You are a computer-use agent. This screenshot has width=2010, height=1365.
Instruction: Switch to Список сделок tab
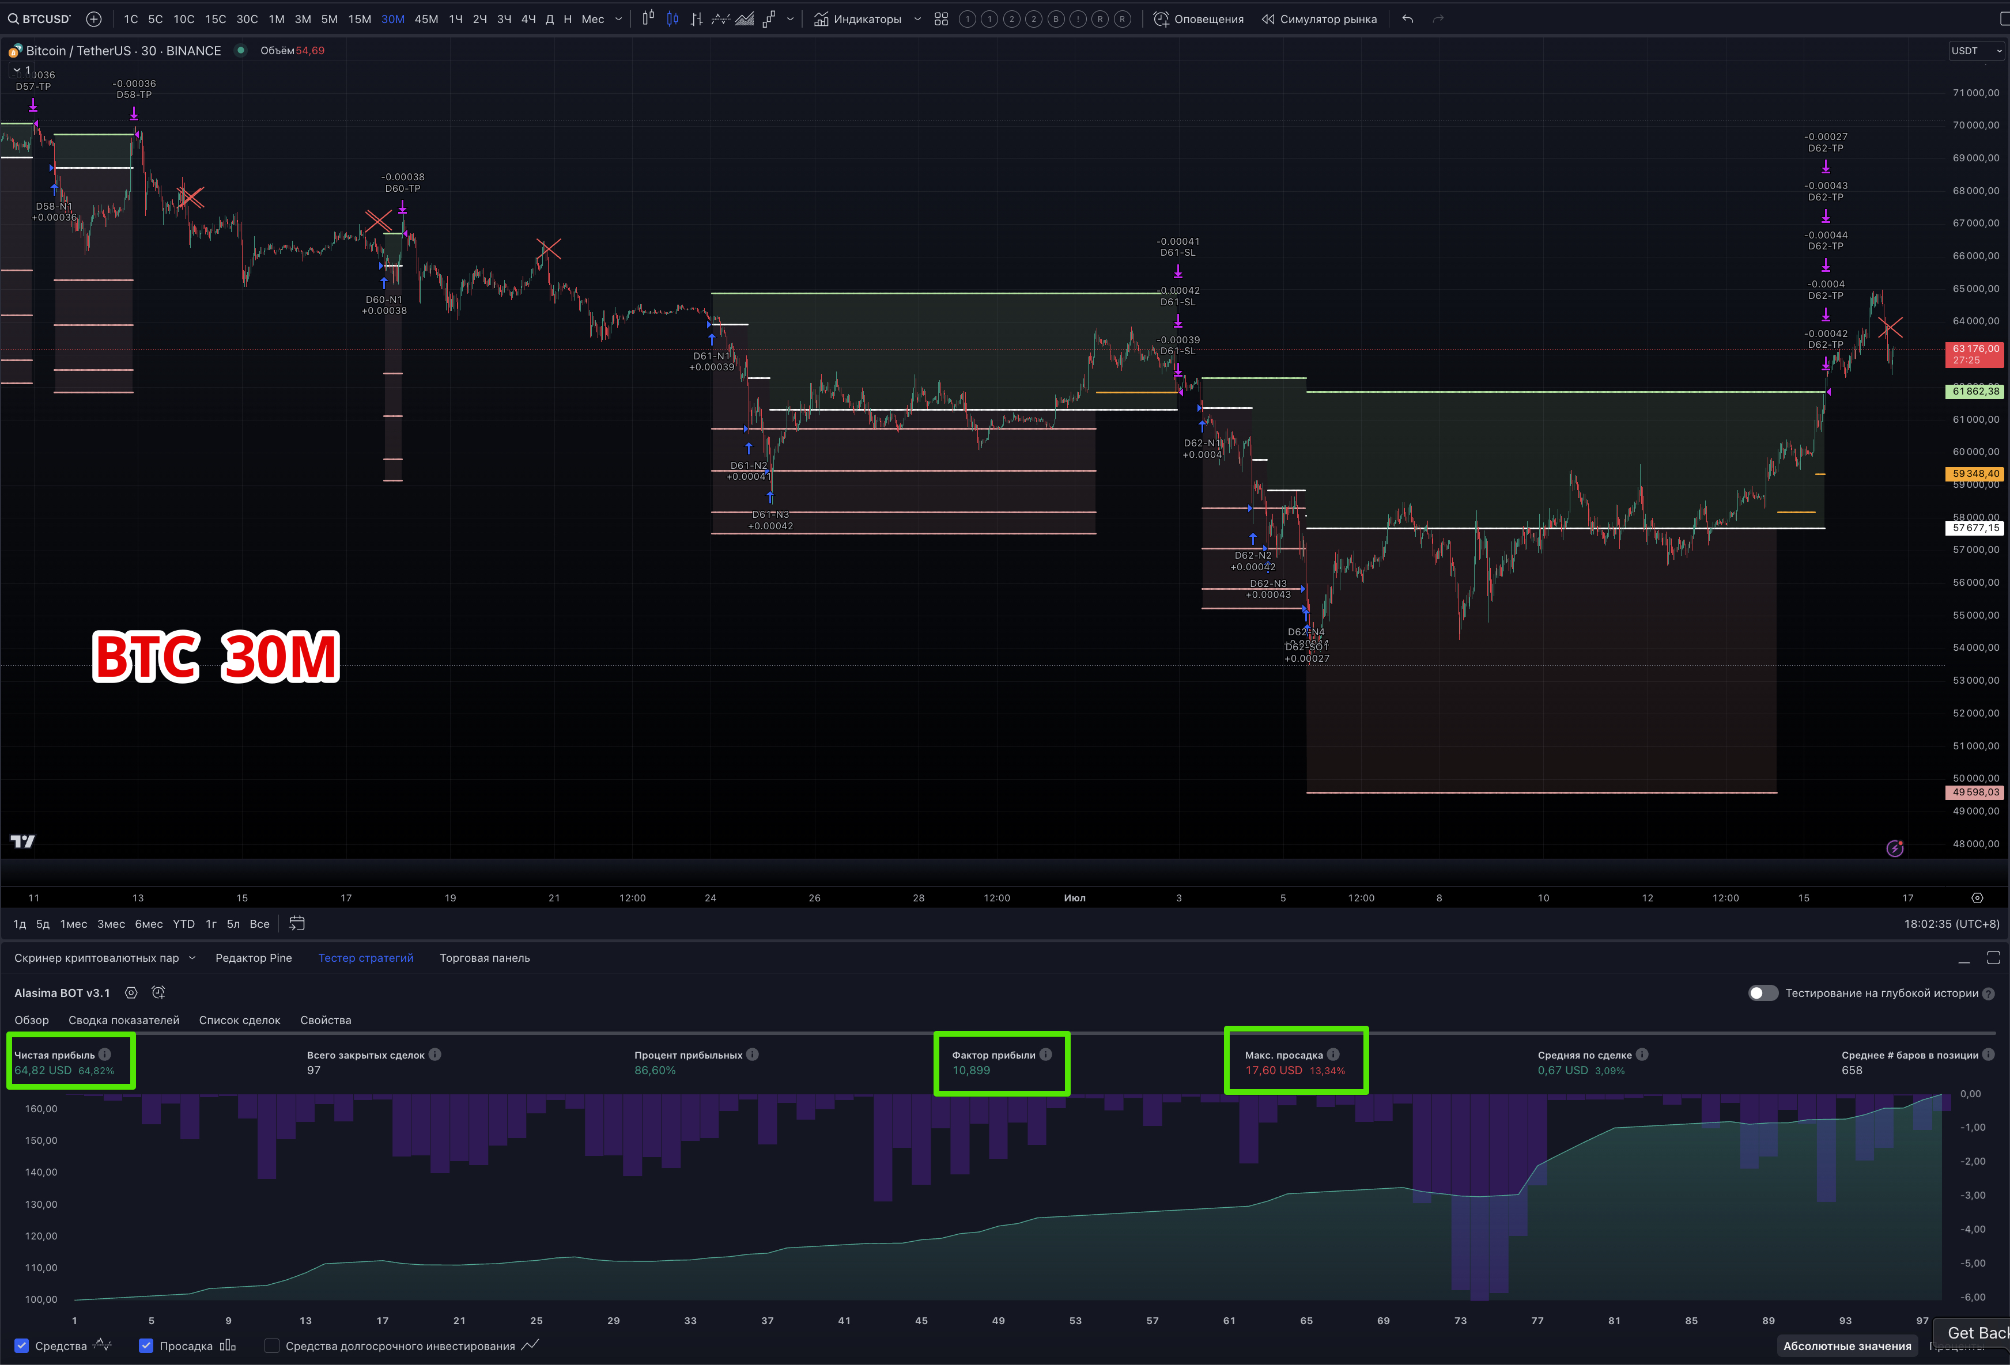(240, 1020)
